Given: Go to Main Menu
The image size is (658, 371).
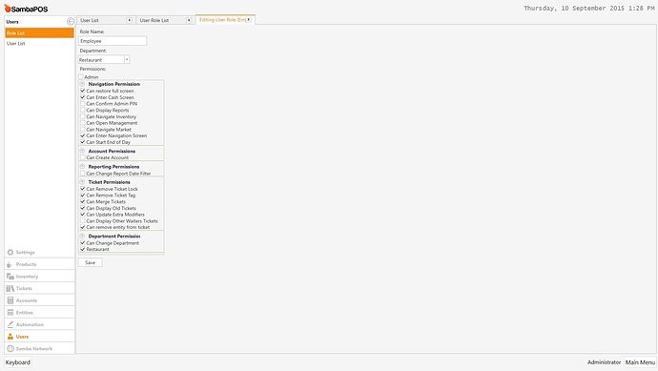Looking at the screenshot, I should coord(640,362).
